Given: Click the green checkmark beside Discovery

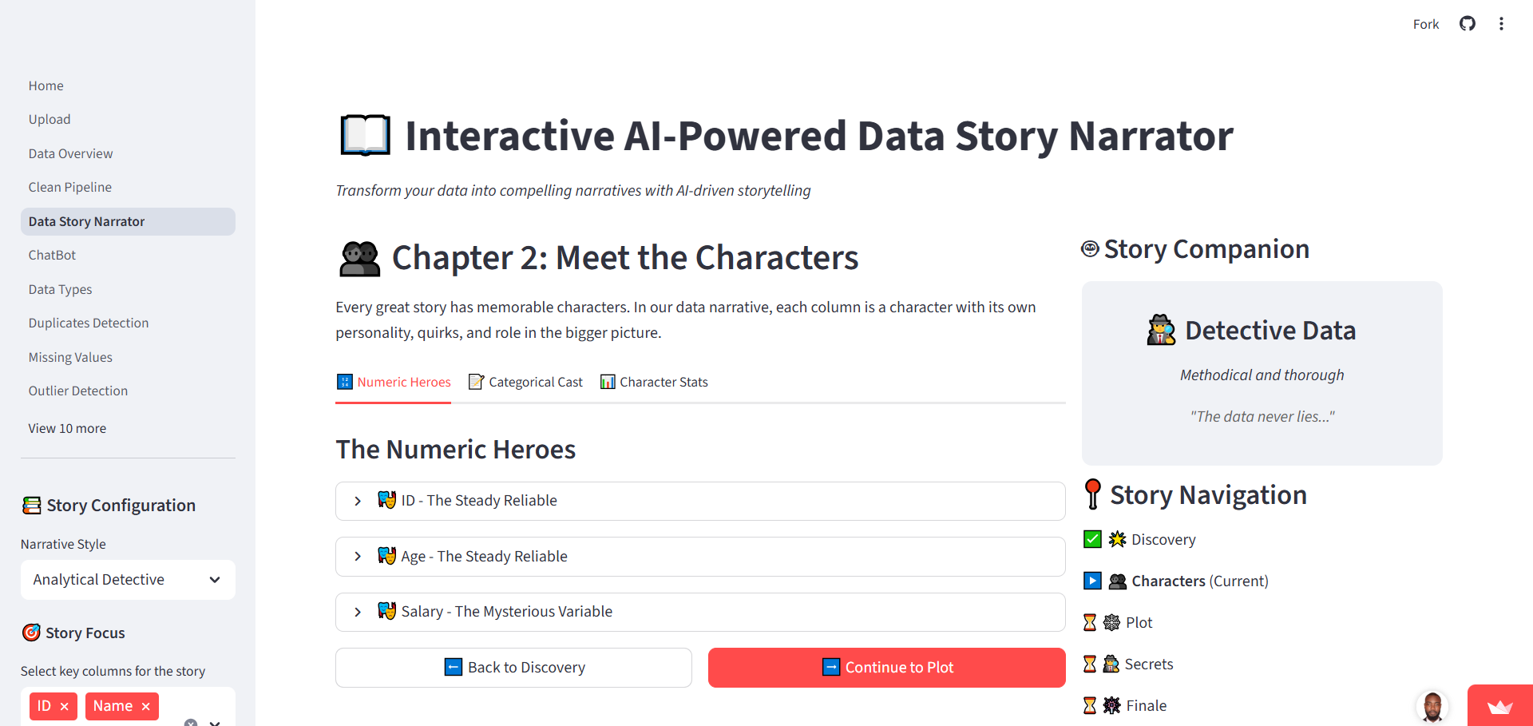Looking at the screenshot, I should coord(1091,539).
